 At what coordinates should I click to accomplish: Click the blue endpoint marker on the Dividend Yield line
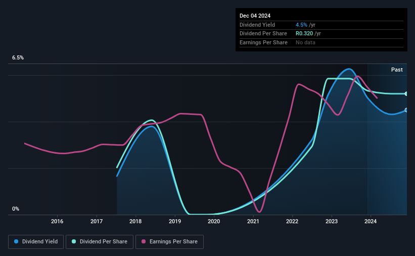[x=406, y=110]
